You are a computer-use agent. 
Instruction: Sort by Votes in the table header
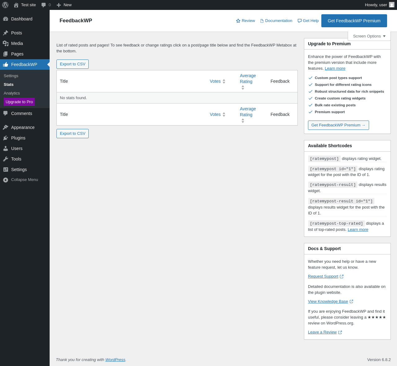click(x=217, y=81)
